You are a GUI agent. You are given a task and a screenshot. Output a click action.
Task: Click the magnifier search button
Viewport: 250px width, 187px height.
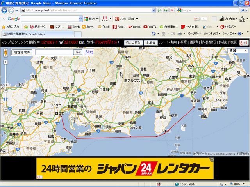coord(243,11)
